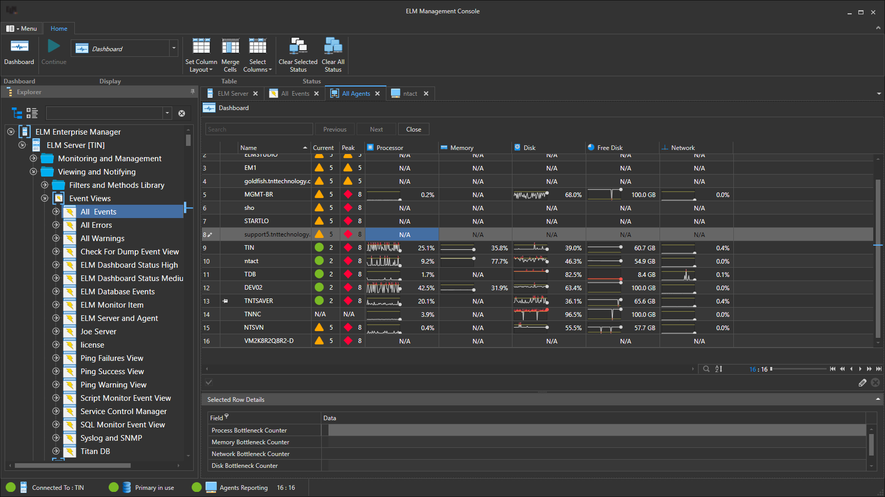Open Select Columns tool
This screenshot has height=497, width=885.
click(258, 55)
